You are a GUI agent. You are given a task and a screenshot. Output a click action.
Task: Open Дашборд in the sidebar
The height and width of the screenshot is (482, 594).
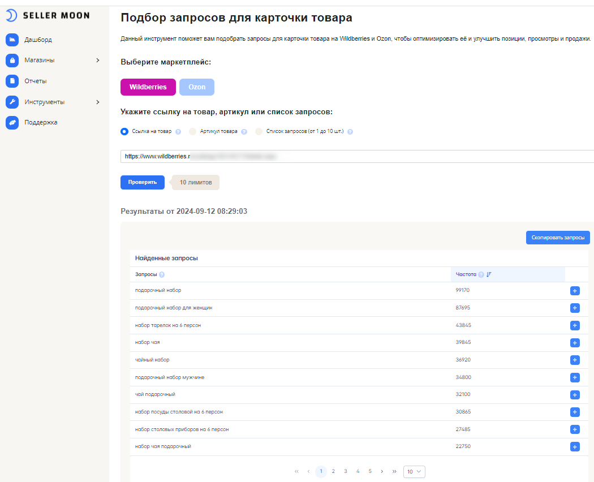coord(38,40)
